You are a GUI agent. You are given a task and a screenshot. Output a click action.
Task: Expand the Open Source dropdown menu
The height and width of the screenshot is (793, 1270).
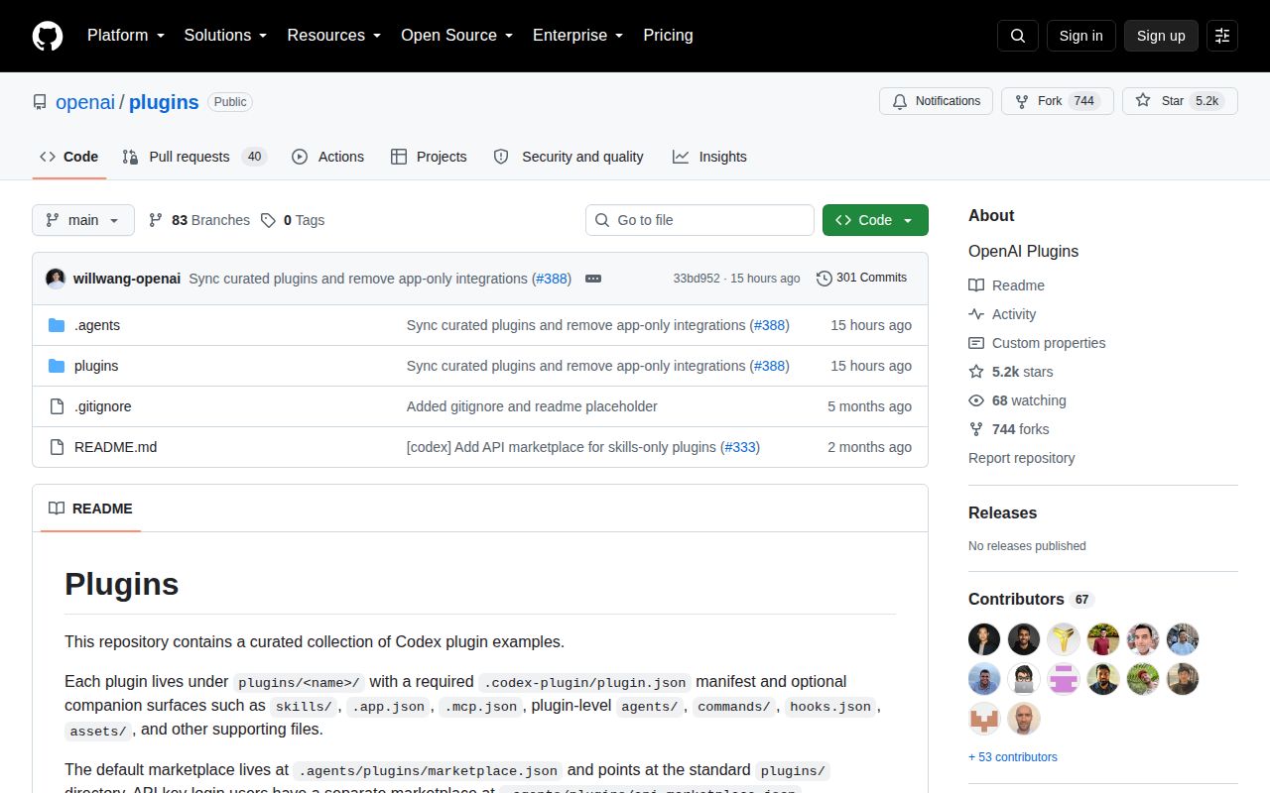[456, 36]
